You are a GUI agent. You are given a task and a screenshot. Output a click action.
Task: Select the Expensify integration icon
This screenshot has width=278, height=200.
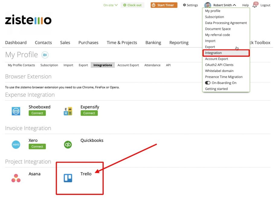[68, 111]
